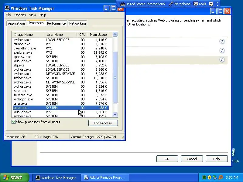Select the Processes tab
Viewport: 243px width, 182px height.
[36, 23]
